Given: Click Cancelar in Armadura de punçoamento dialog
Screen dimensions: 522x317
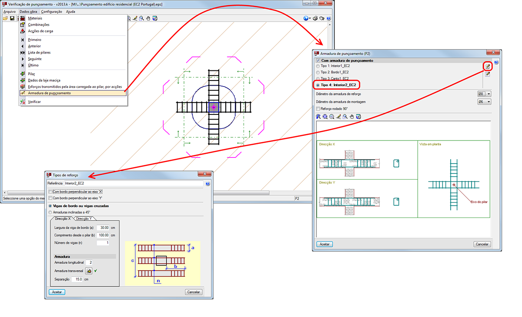Looking at the screenshot, I should point(482,244).
